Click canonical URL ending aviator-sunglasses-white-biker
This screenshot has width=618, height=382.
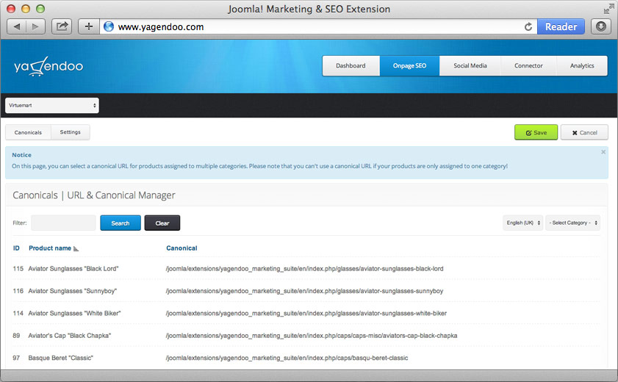pyautogui.click(x=306, y=314)
